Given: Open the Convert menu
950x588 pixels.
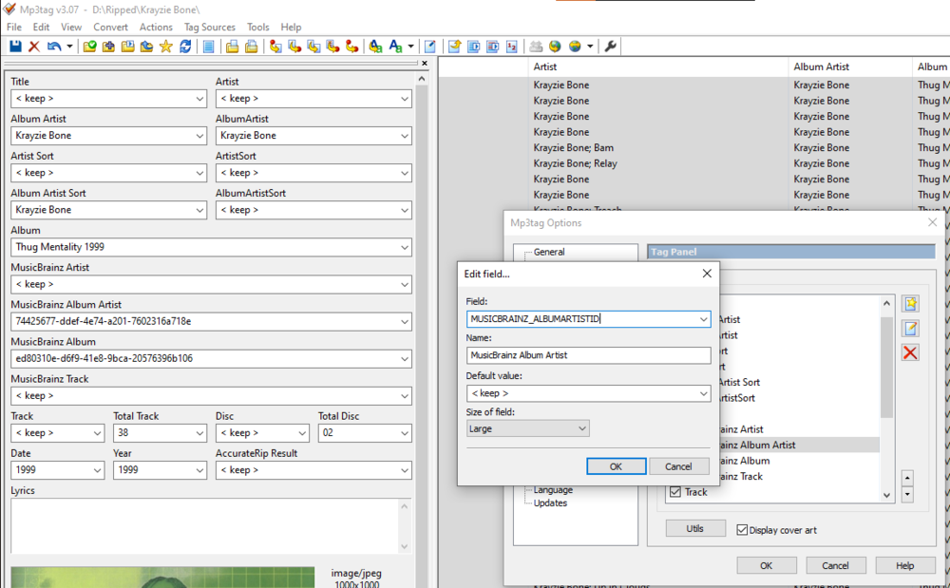Looking at the screenshot, I should pyautogui.click(x=110, y=28).
